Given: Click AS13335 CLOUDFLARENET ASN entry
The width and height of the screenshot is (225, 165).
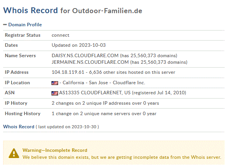Looking at the screenshot, I should point(95,93).
